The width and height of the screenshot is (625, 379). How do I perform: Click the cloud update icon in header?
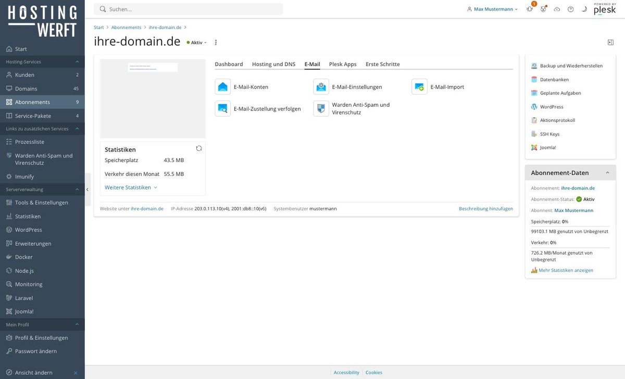(557, 9)
